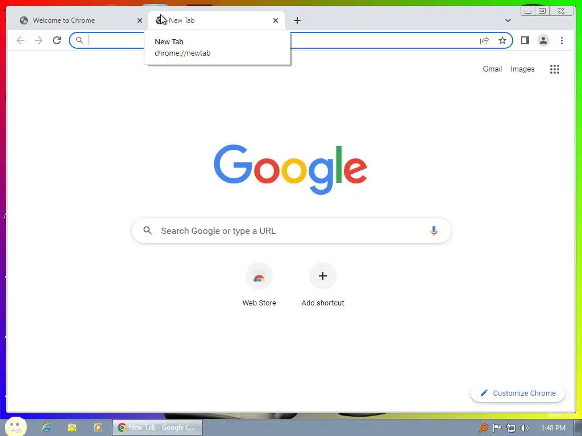The height and width of the screenshot is (436, 582).
Task: Click the Google logo
Action: pyautogui.click(x=290, y=169)
